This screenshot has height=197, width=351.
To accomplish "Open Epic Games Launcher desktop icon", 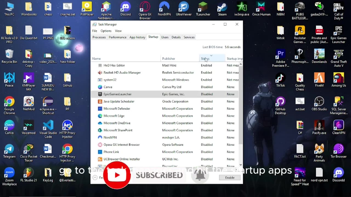I will (339, 34).
